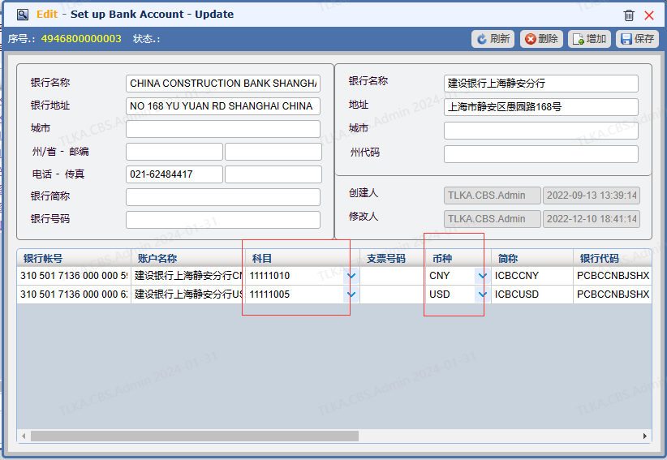Click the modified timestamp 2022-12-10 18:41:14
The height and width of the screenshot is (460, 667).
pos(592,219)
